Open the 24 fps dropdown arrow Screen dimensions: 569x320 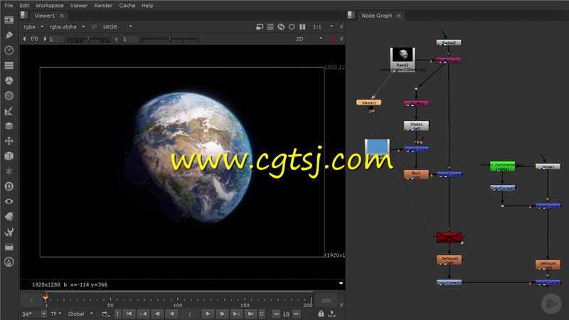43,314
